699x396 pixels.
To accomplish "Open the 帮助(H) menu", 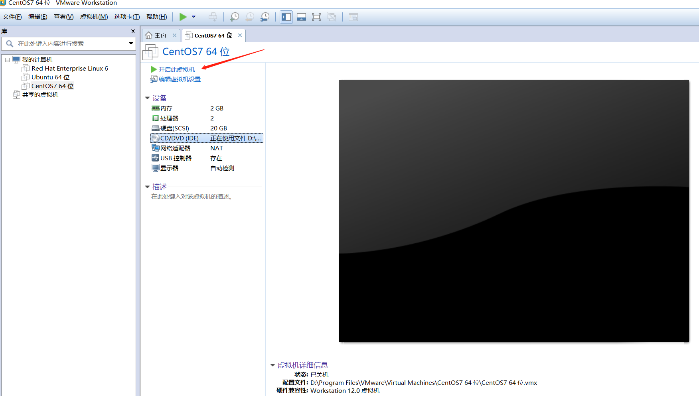I will 157,17.
